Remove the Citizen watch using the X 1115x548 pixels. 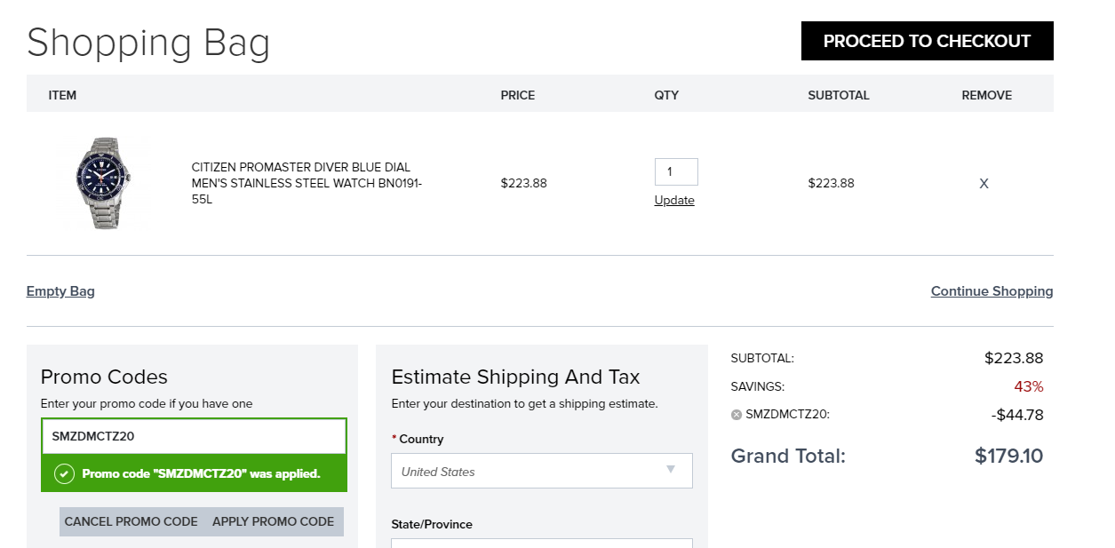[x=984, y=184]
